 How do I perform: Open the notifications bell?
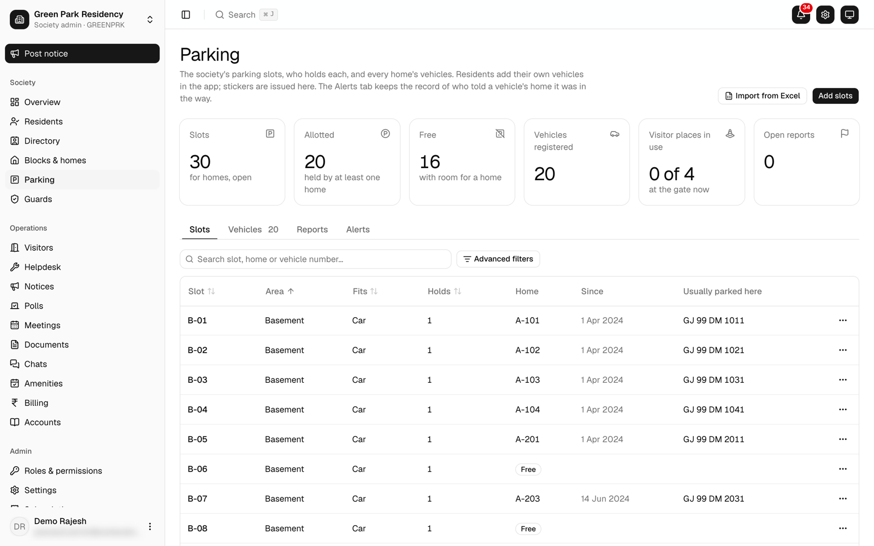coord(801,15)
